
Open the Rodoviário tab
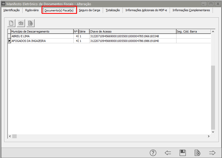point(32,10)
